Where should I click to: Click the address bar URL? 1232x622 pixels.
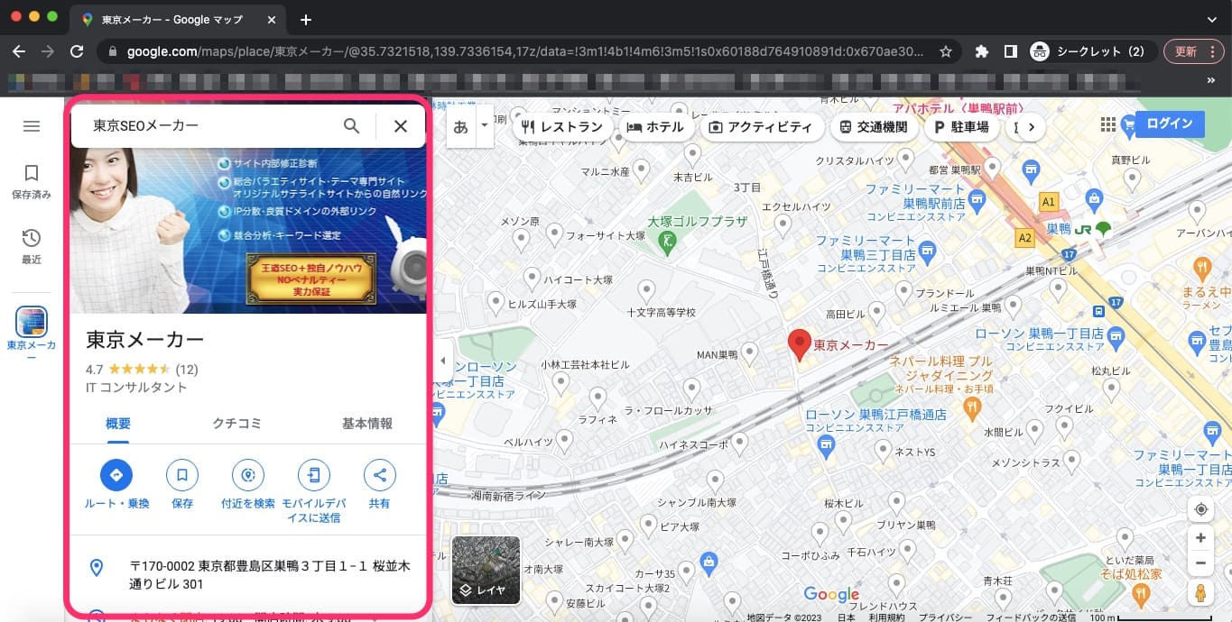pyautogui.click(x=525, y=51)
